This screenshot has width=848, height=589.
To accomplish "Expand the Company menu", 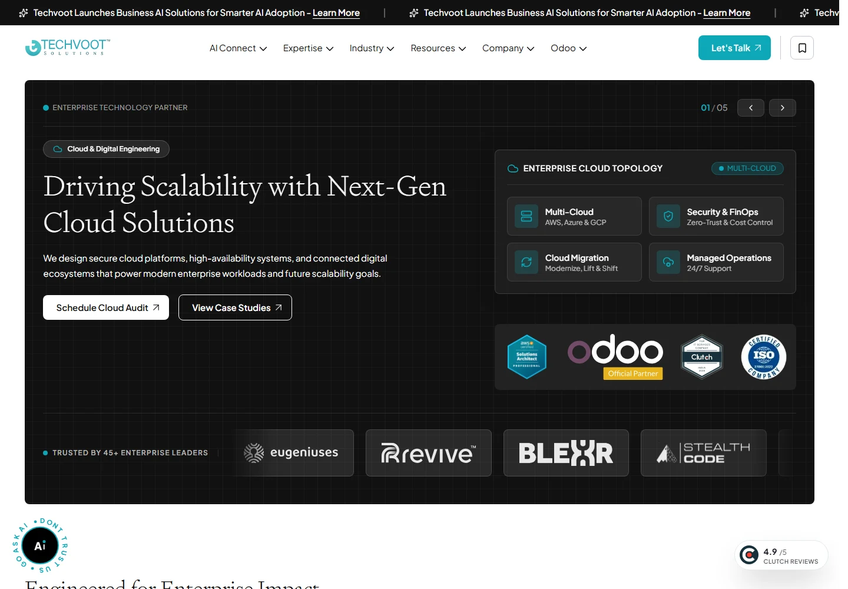I will coord(508,48).
